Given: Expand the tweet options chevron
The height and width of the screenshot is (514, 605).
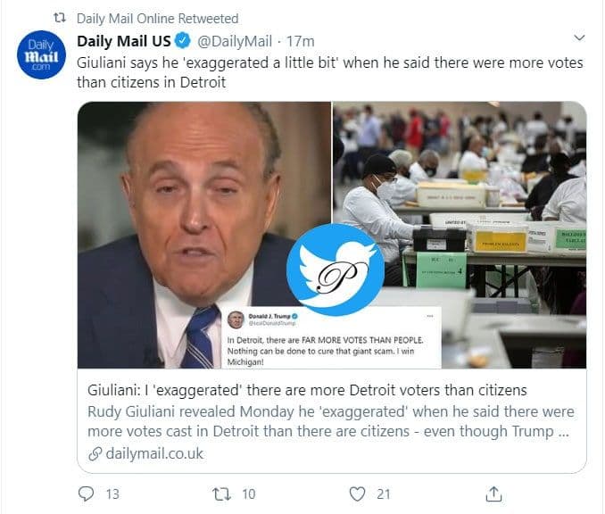Looking at the screenshot, I should [x=579, y=38].
